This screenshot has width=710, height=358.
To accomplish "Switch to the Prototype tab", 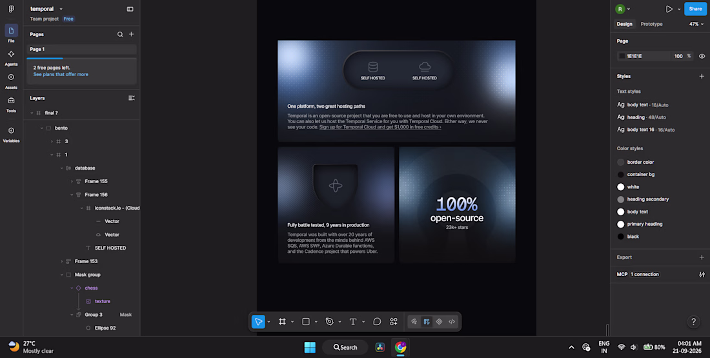I will point(651,24).
